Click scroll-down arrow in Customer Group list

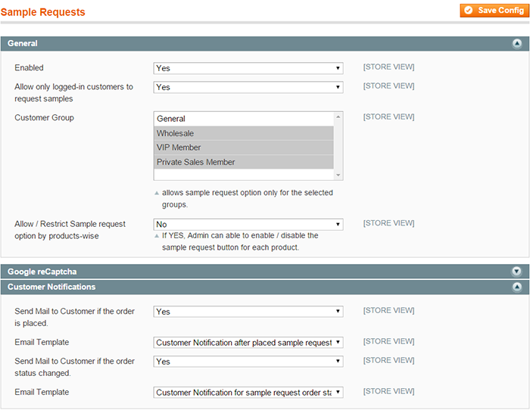point(338,175)
